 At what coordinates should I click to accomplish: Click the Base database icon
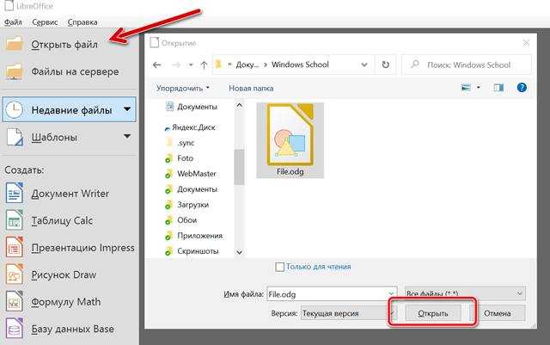tap(14, 328)
